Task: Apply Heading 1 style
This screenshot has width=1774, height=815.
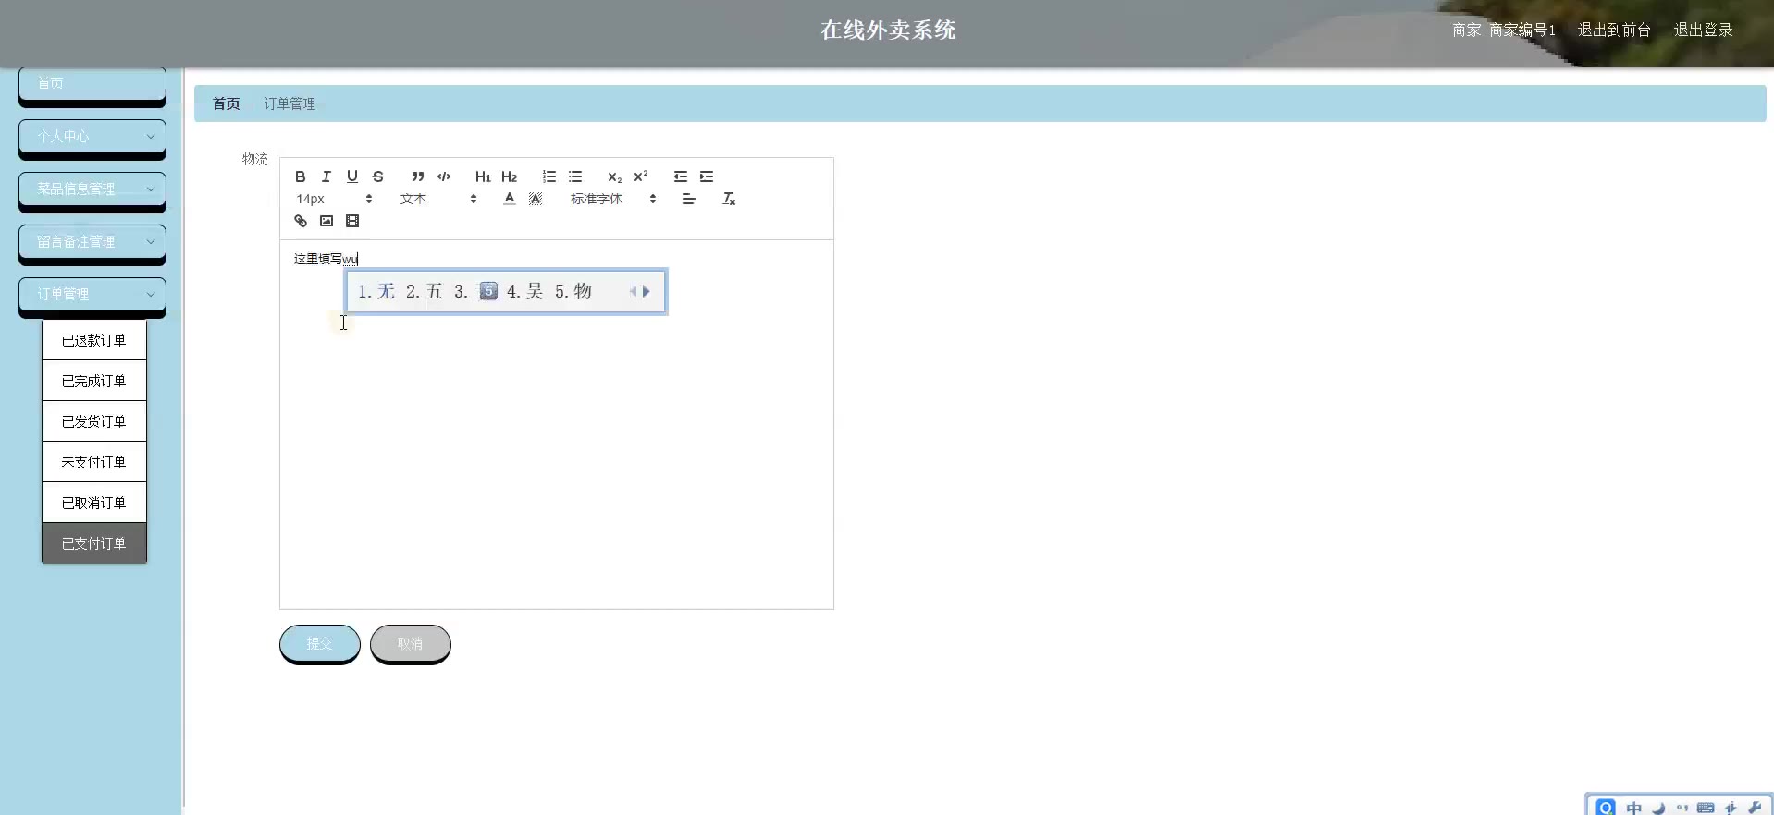Action: tap(483, 176)
